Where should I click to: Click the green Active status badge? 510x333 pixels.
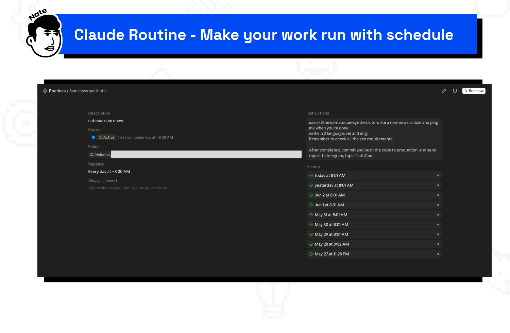click(106, 138)
